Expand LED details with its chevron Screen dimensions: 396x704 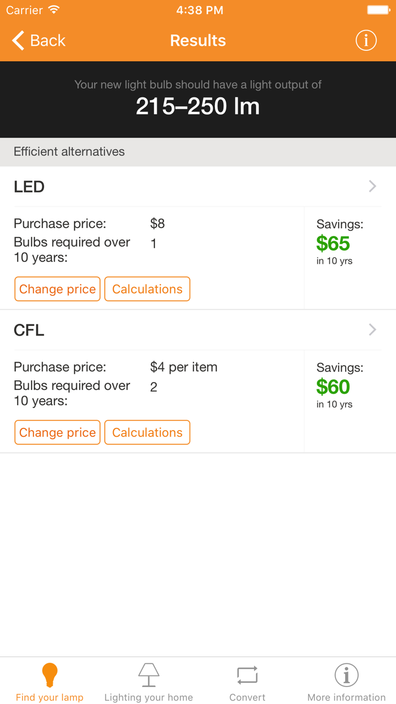(x=372, y=186)
